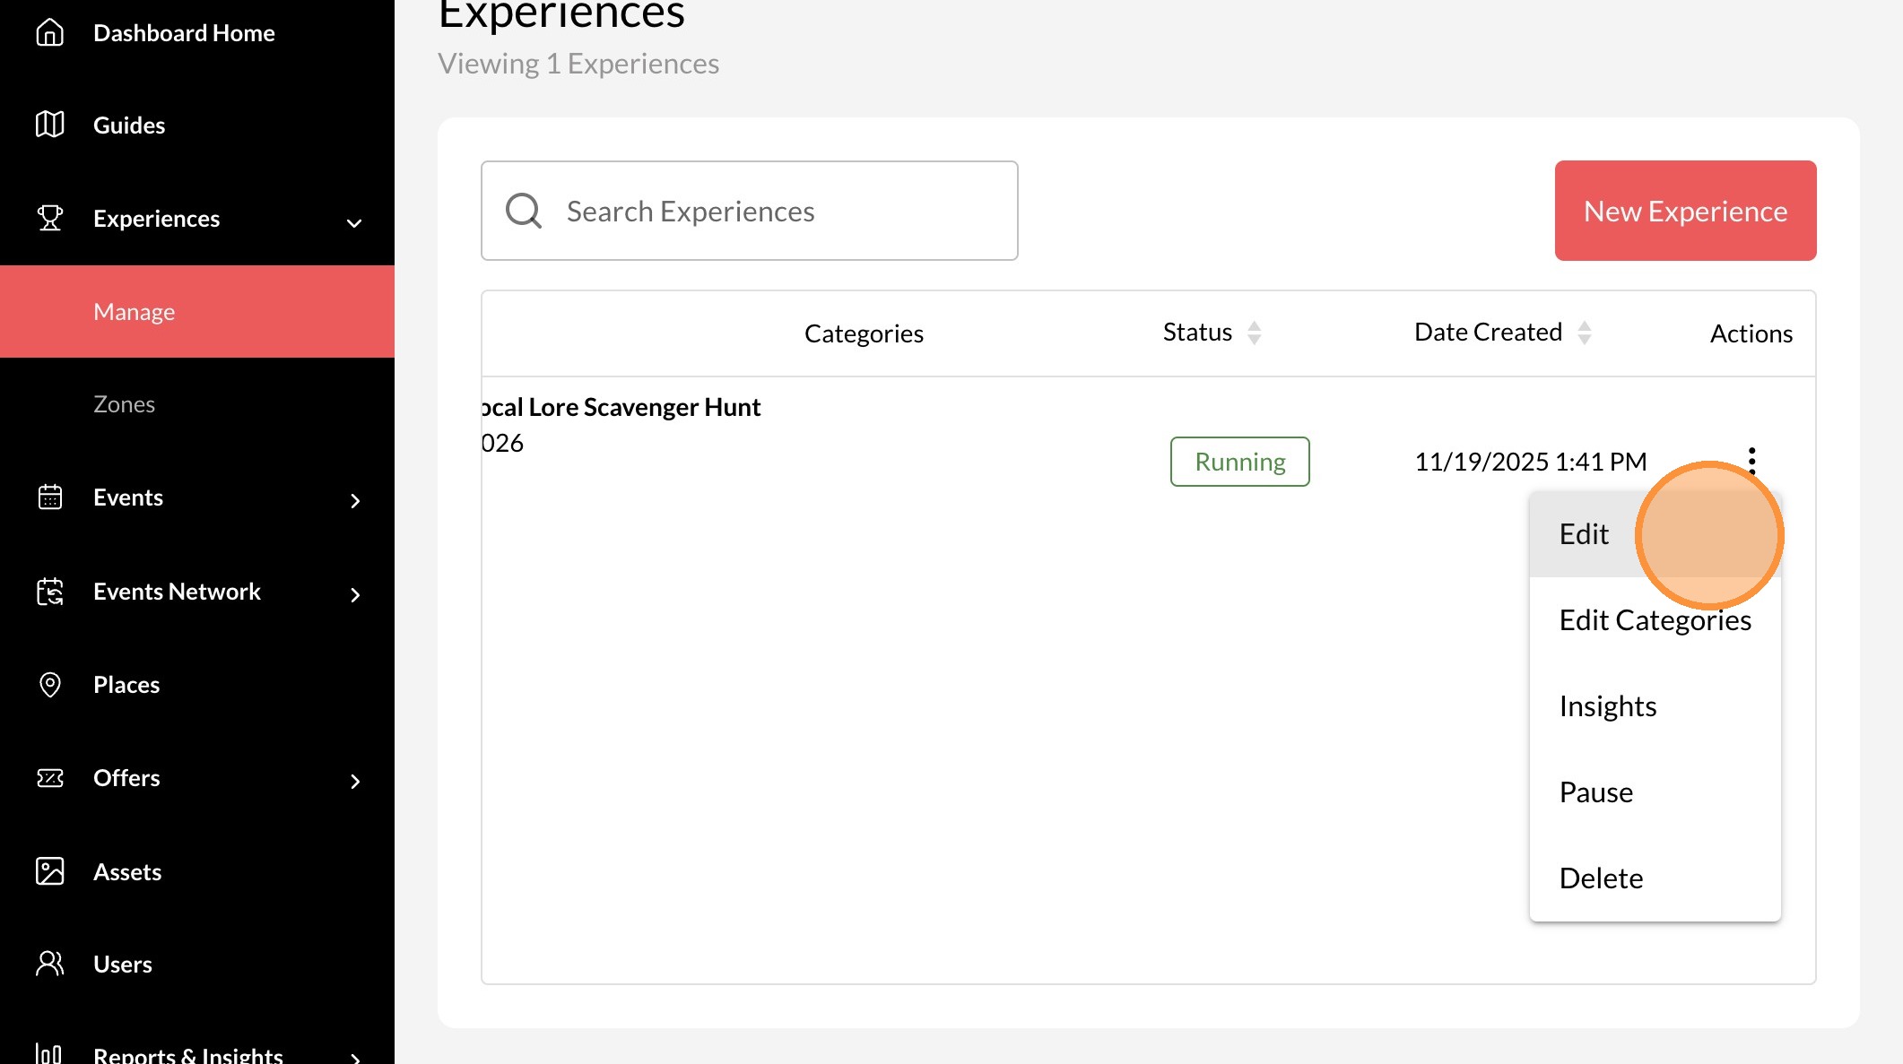
Task: Sort table by Status column
Action: tap(1254, 333)
